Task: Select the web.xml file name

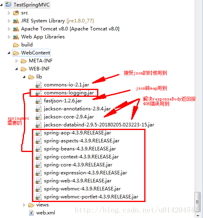Action: (x=46, y=213)
